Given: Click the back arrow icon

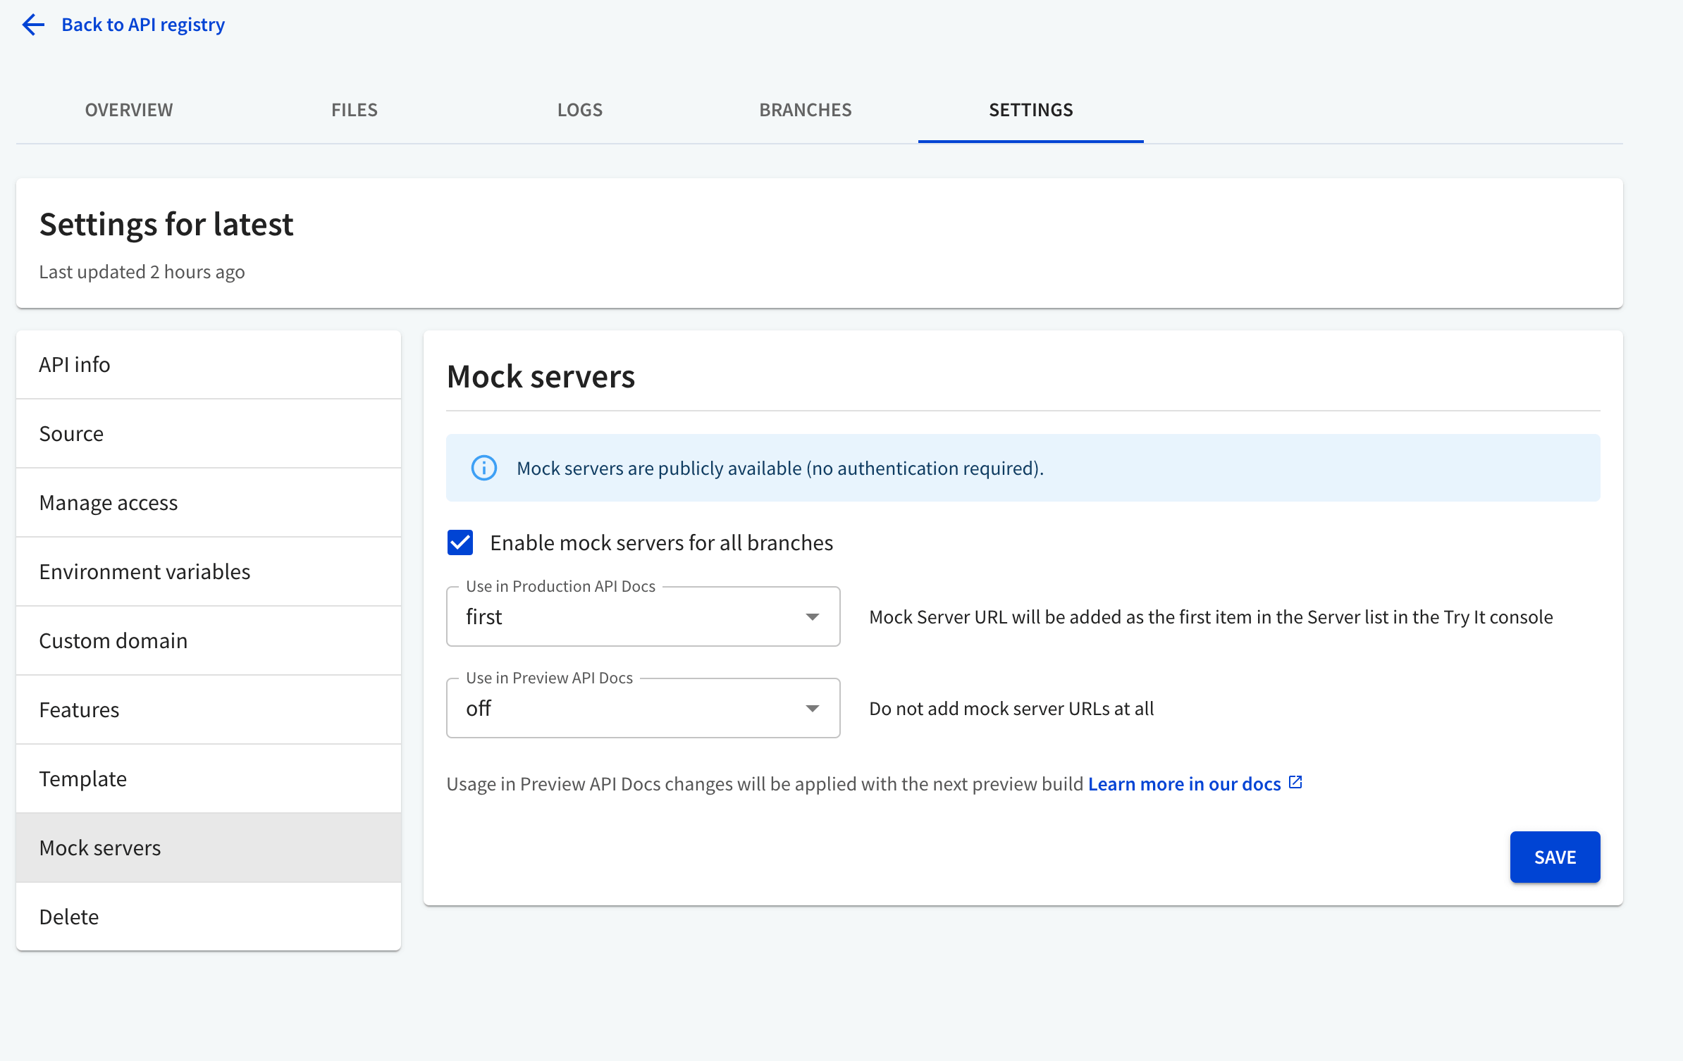Looking at the screenshot, I should pos(33,25).
